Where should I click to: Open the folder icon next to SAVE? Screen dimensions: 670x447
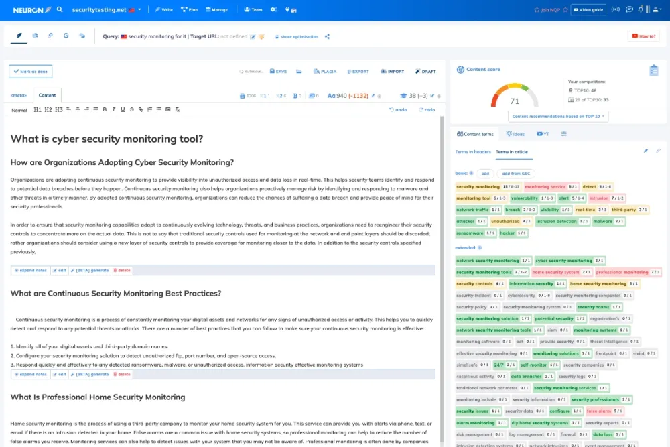coord(299,71)
